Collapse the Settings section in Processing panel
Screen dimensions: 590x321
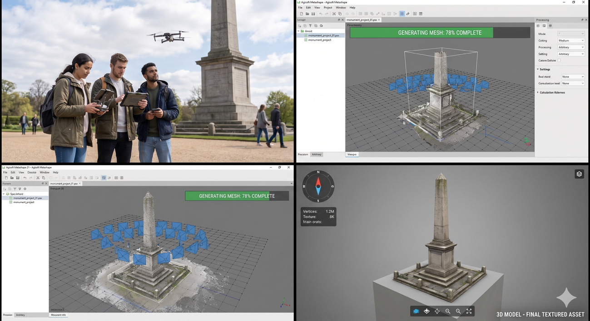(538, 69)
